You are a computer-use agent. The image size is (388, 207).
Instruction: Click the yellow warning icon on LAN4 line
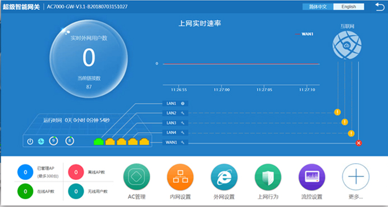pos(351,134)
